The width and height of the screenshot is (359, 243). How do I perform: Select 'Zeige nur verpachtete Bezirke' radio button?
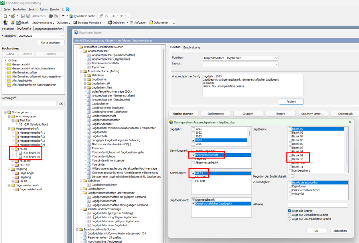pos(290,215)
